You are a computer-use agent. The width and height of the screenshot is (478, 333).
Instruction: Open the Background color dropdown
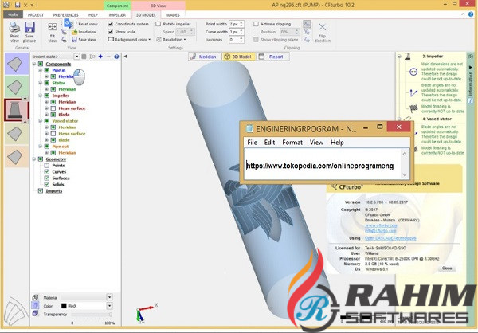tap(130, 40)
